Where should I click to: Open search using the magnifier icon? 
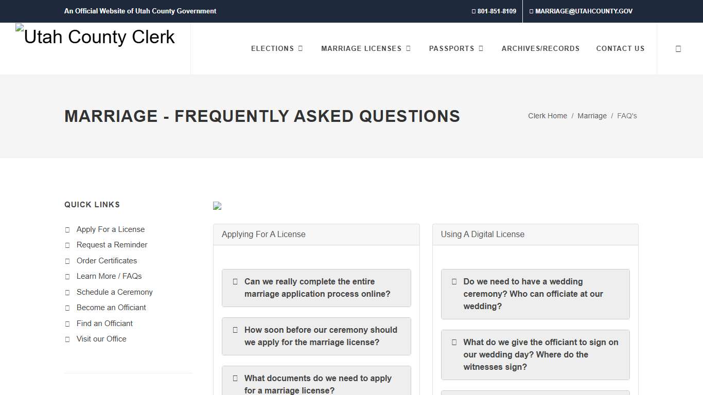pos(678,48)
